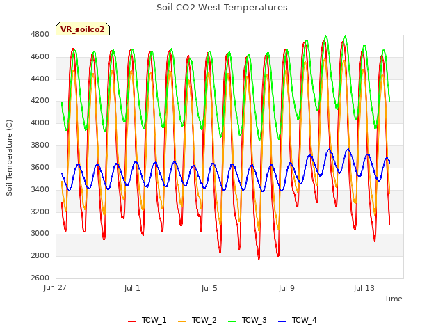
Task: Click the 3800 y-axis tick label
Action: 40,145
